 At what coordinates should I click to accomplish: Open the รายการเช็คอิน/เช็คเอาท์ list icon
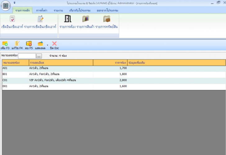click(40, 19)
